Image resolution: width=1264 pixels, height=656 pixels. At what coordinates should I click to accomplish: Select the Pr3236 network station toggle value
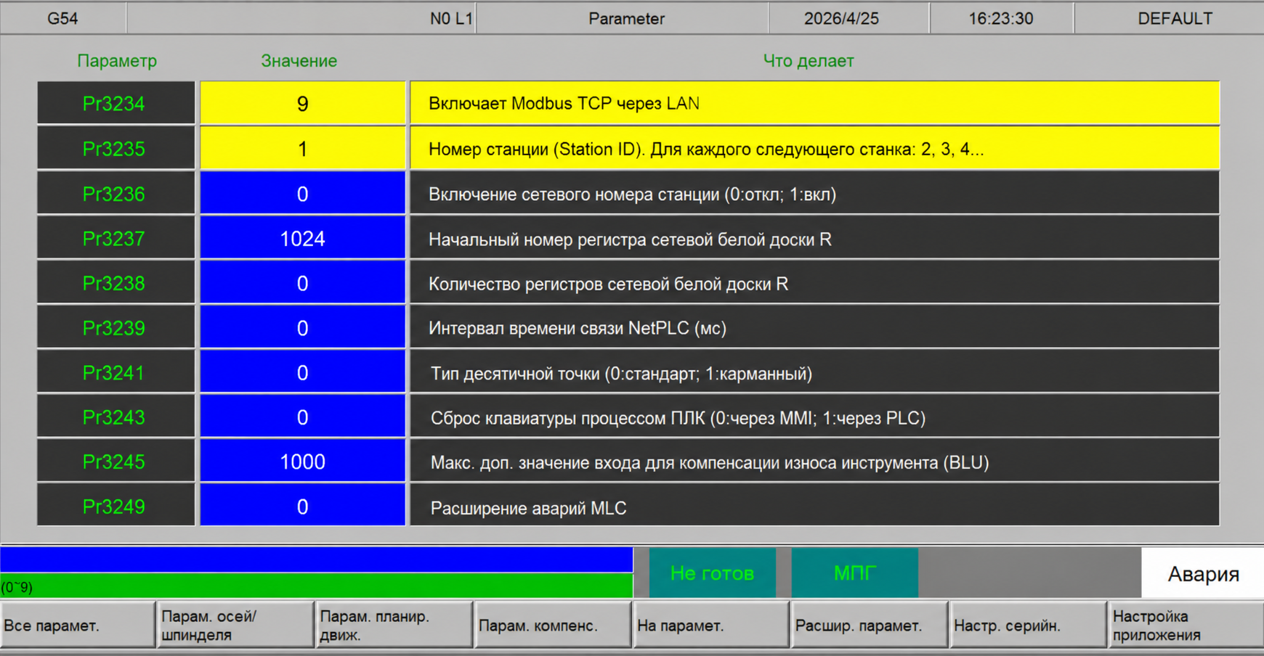pos(302,193)
